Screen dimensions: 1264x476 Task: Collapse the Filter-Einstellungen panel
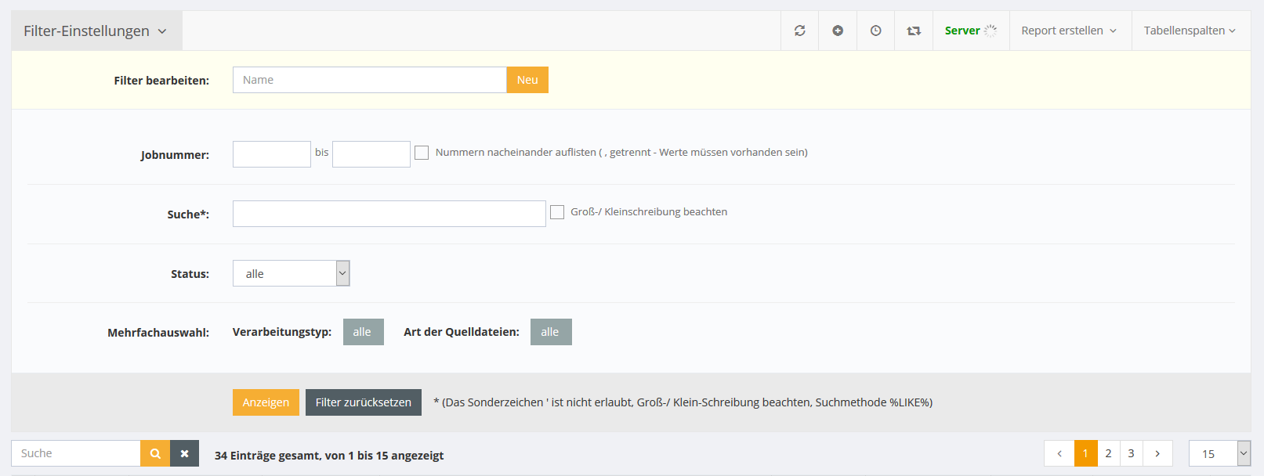click(x=96, y=31)
